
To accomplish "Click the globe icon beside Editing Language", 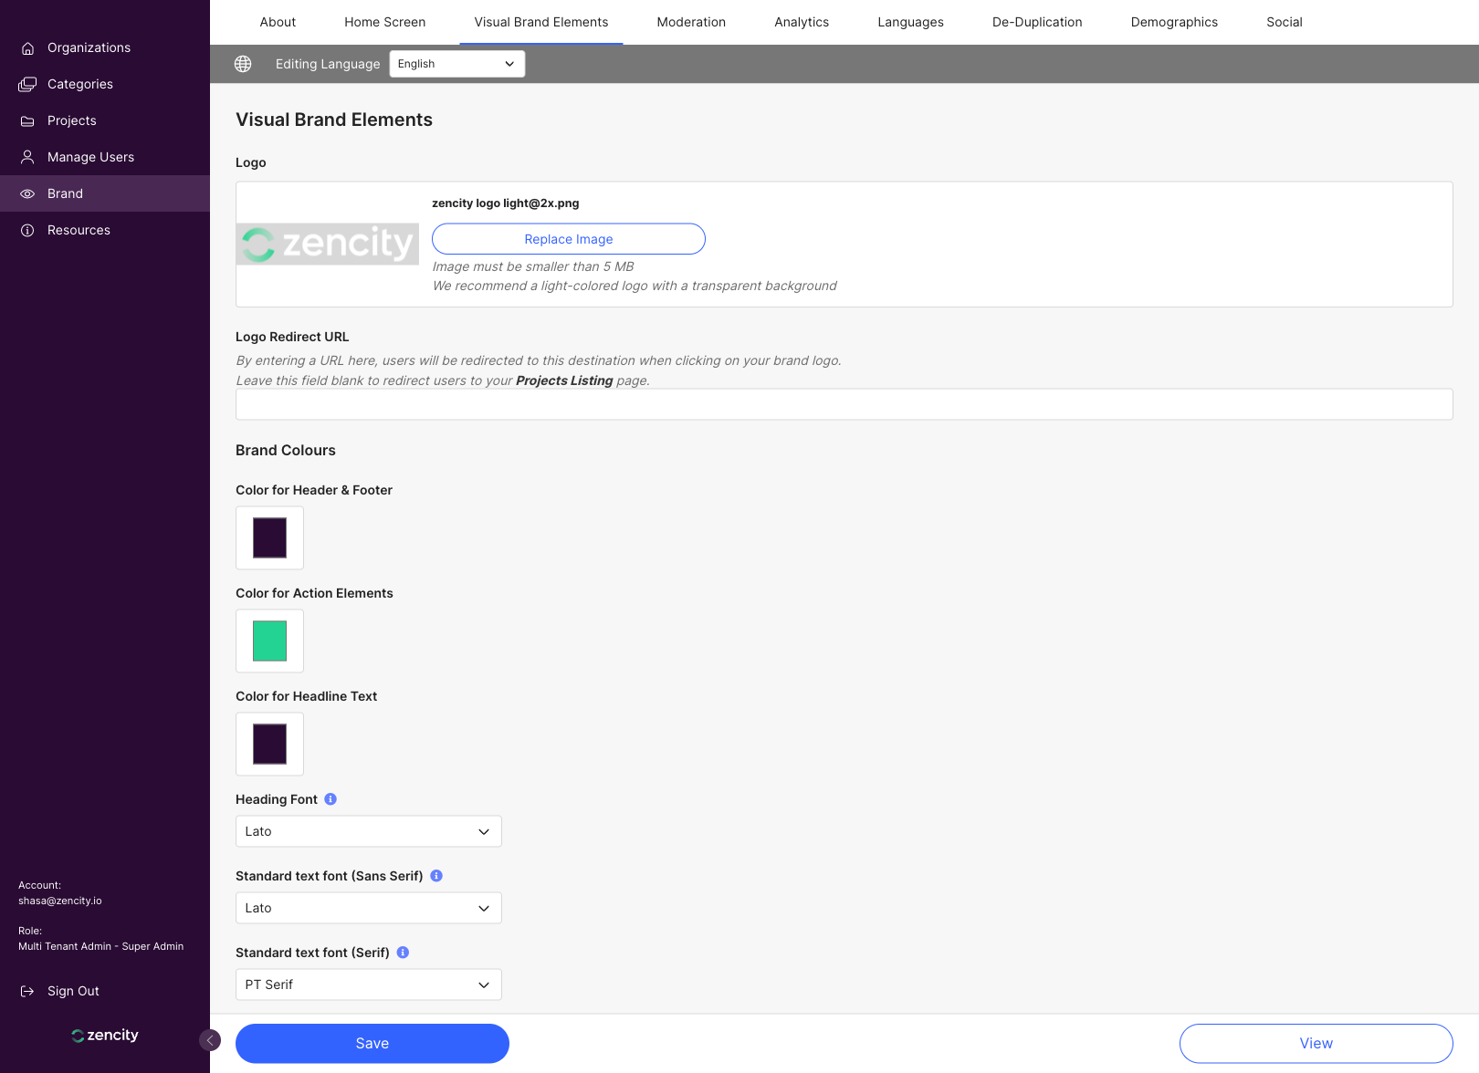I will (x=243, y=64).
